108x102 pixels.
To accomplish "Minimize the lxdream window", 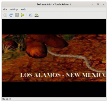I will 92,4.
